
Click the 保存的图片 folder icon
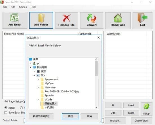(x=42, y=104)
